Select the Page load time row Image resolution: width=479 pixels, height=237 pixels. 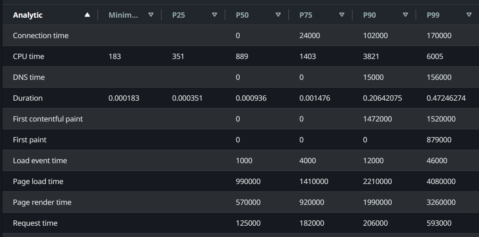click(38, 182)
